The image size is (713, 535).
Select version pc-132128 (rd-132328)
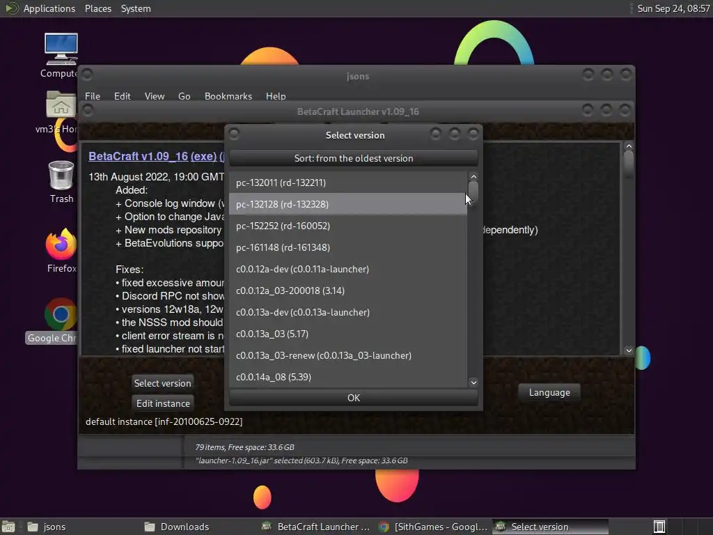pos(348,204)
